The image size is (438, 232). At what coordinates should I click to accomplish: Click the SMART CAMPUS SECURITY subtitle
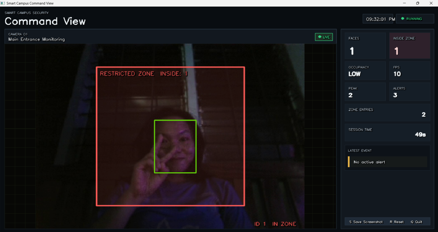click(x=27, y=13)
